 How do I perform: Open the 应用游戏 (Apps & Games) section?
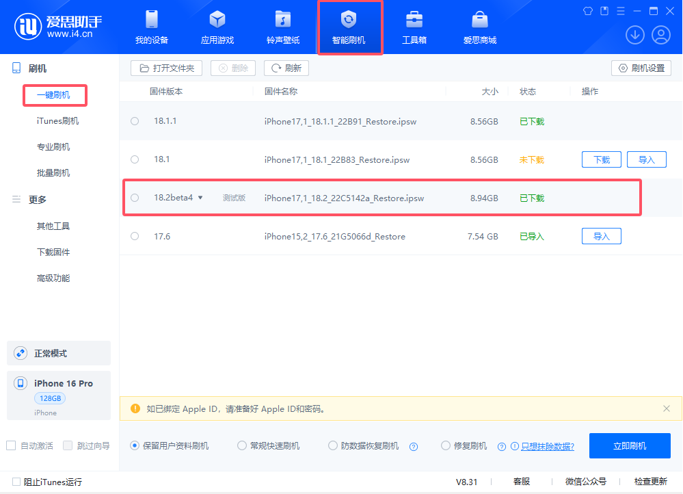(x=217, y=26)
